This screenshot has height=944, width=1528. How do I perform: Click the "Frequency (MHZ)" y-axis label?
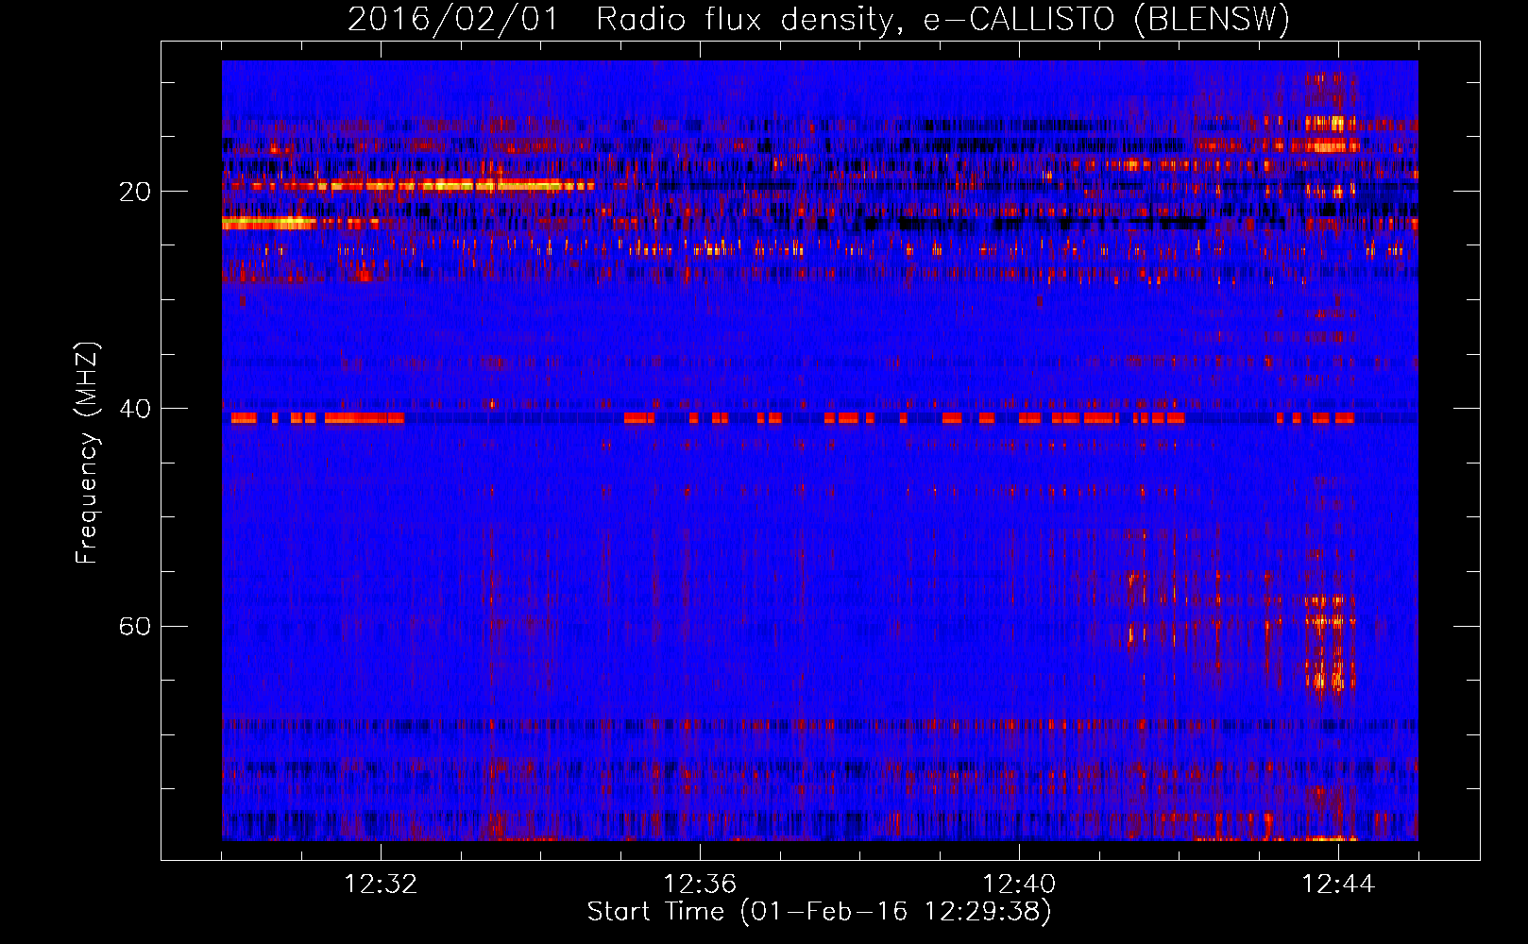coord(87,453)
